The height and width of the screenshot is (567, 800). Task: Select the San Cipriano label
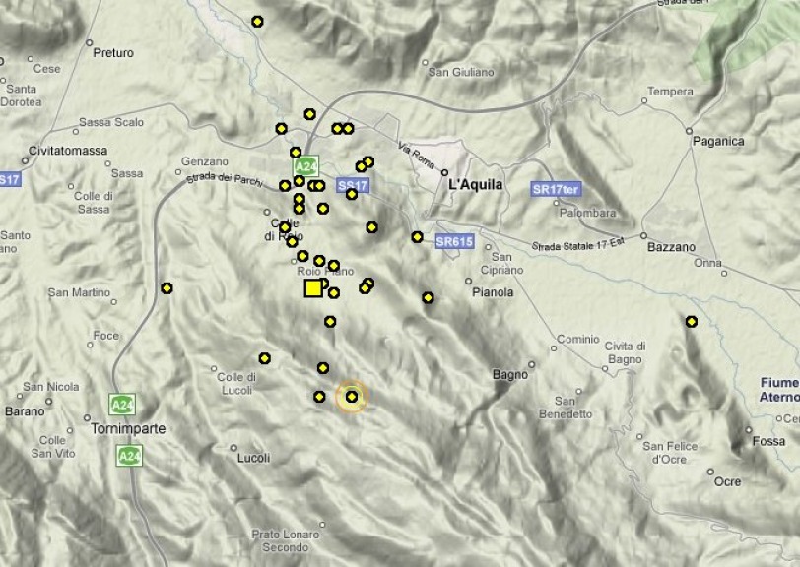(502, 264)
